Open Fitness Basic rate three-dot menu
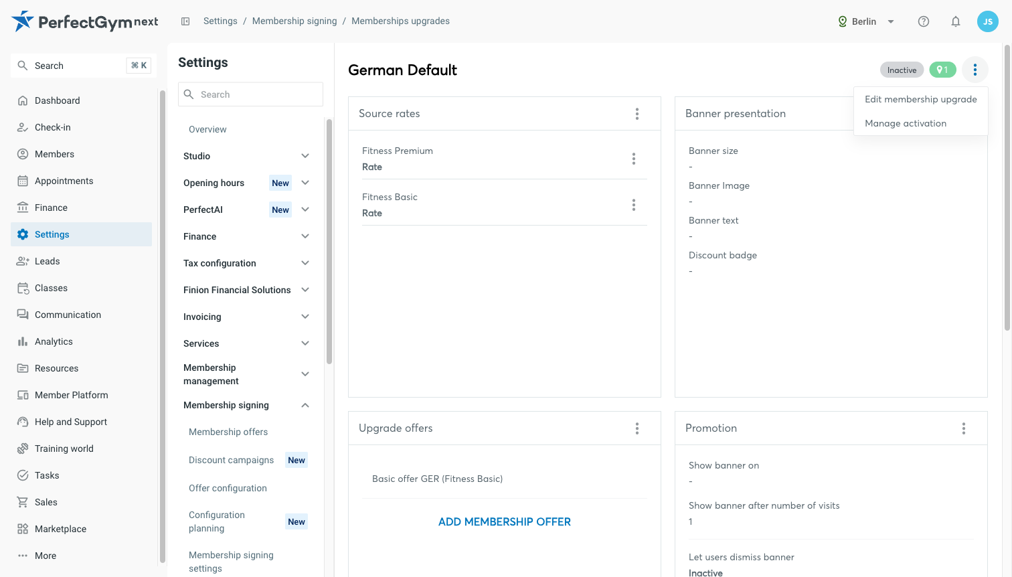 634,205
